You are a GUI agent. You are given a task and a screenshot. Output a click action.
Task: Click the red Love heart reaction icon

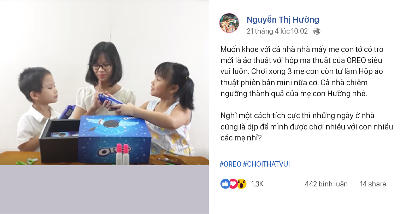coord(233,184)
